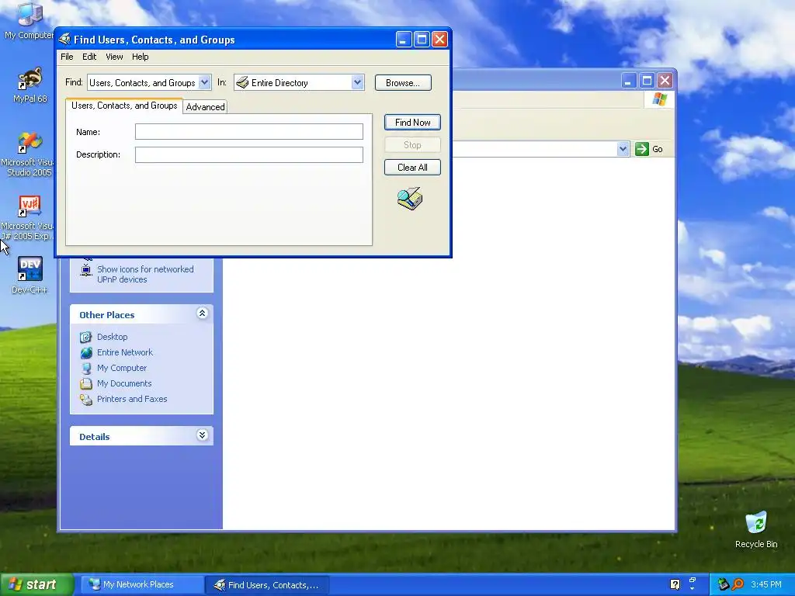Click the Windows flag logo in My Network Places
This screenshot has height=596, width=795.
659,99
